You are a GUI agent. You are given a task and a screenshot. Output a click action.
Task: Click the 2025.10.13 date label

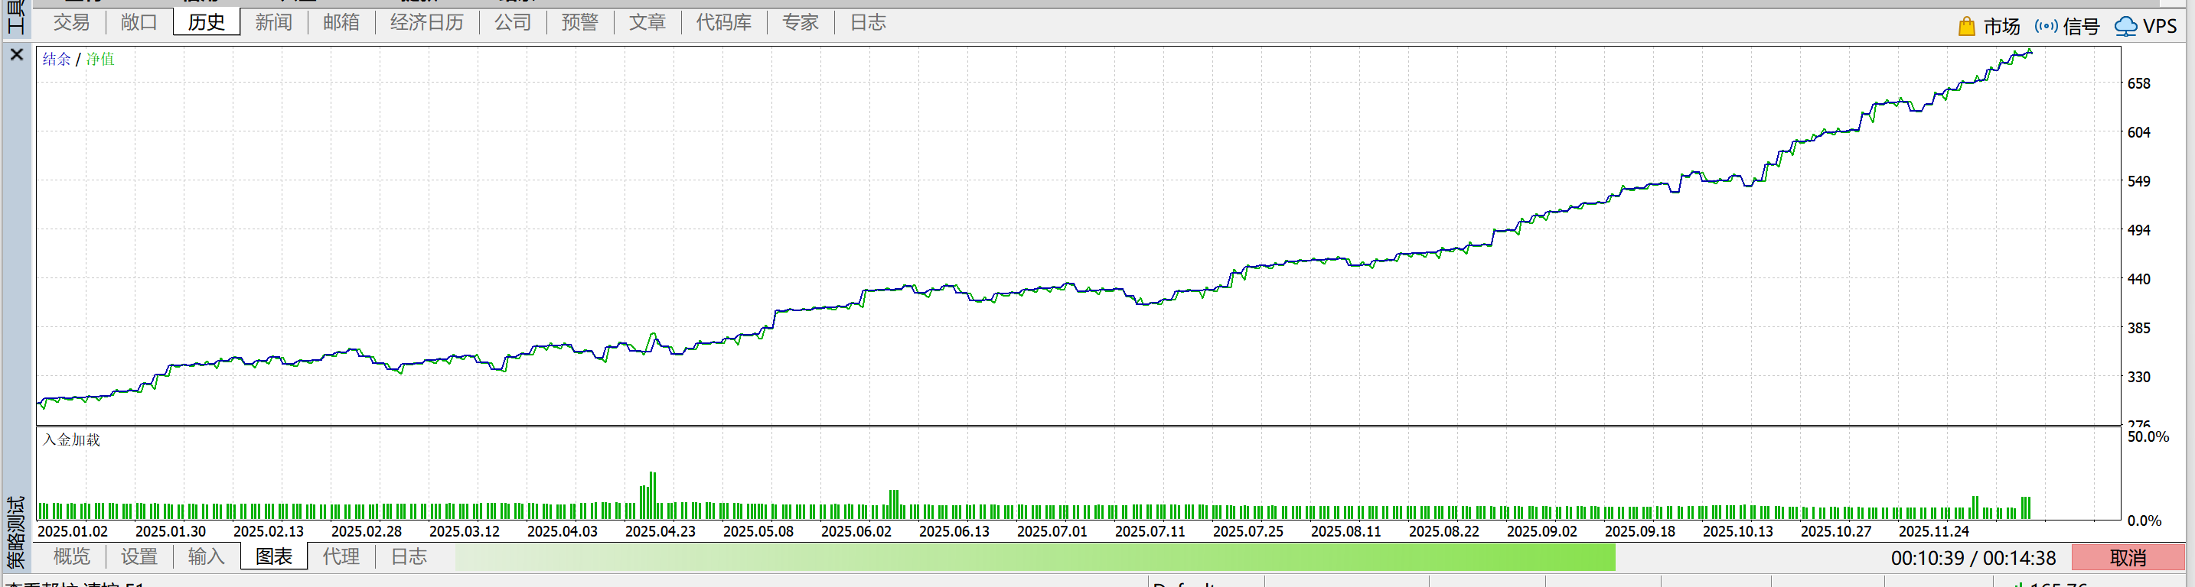(1738, 532)
